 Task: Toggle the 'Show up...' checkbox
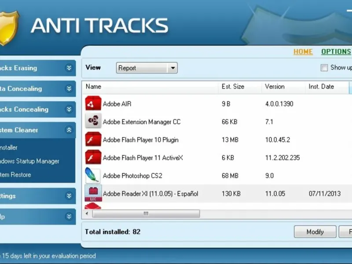click(x=324, y=68)
